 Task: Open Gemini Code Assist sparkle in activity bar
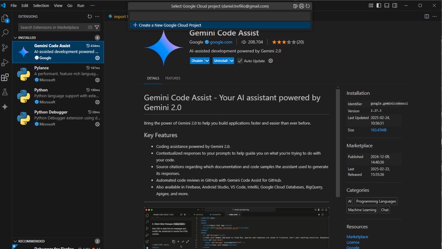click(5, 107)
